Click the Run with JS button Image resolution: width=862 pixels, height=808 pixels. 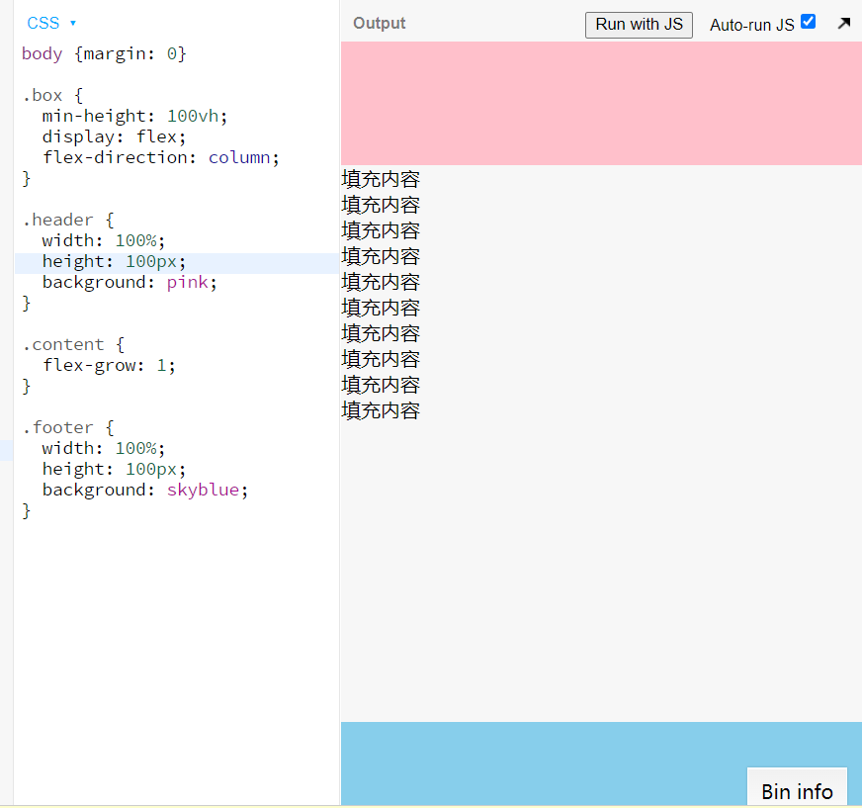[x=639, y=25]
